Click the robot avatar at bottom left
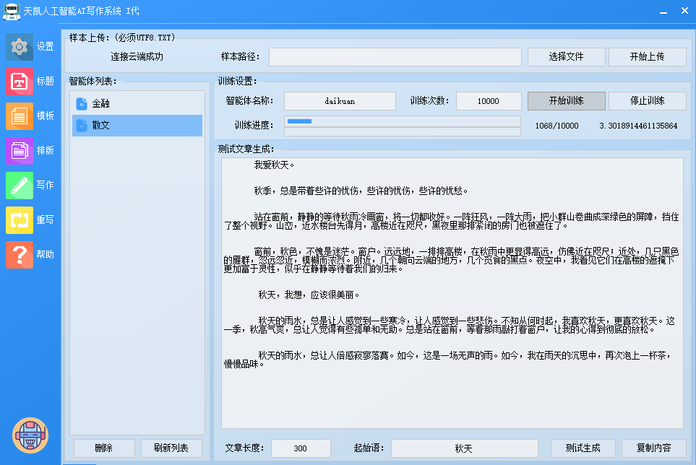 [30, 435]
